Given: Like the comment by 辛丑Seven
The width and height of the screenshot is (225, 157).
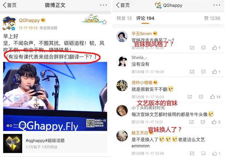Looking at the screenshot, I should point(216,48).
